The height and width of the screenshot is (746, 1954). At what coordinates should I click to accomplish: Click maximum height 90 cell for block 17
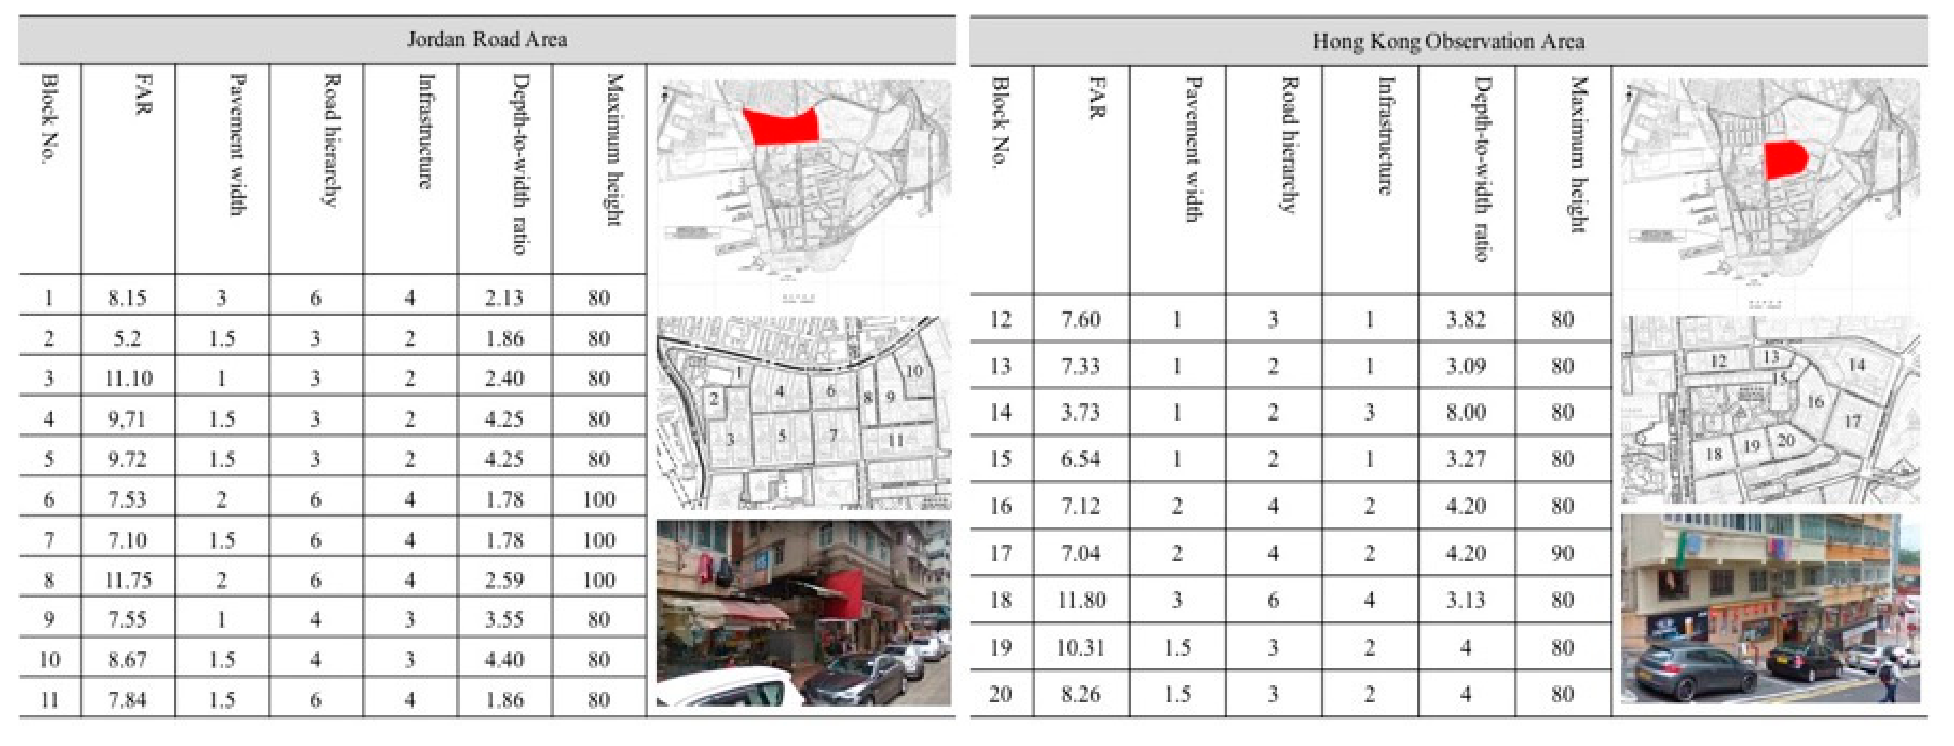[x=1562, y=553]
